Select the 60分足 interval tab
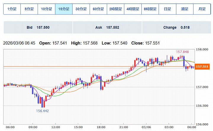This screenshot has height=131, width=213. tap(98, 9)
